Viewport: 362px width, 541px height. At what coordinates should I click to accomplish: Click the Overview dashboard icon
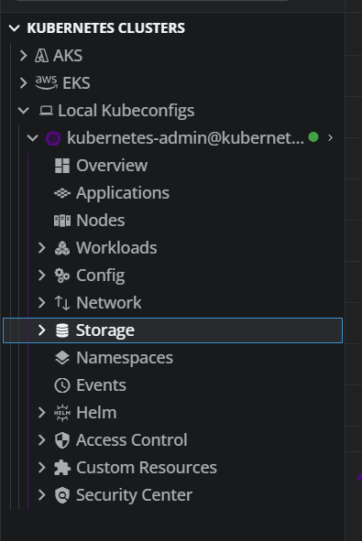tap(62, 166)
